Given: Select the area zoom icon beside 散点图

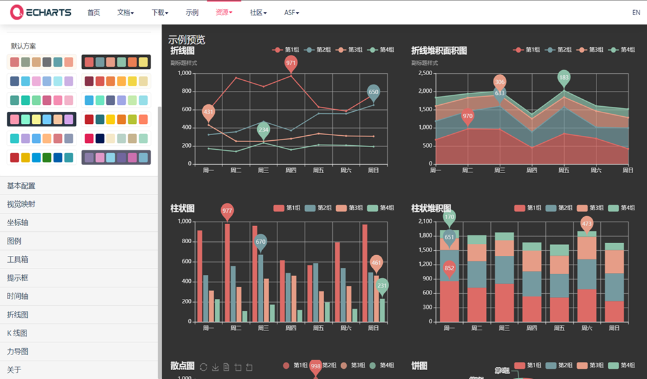Looking at the screenshot, I should [238, 367].
